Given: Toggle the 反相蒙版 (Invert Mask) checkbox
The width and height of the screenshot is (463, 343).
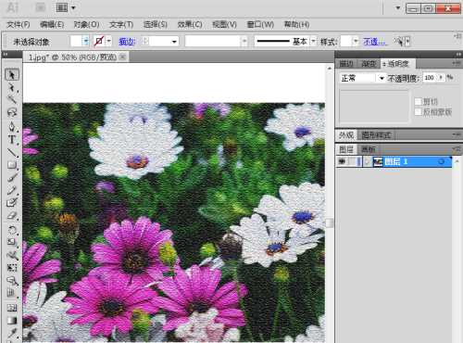Looking at the screenshot, I should tap(418, 112).
